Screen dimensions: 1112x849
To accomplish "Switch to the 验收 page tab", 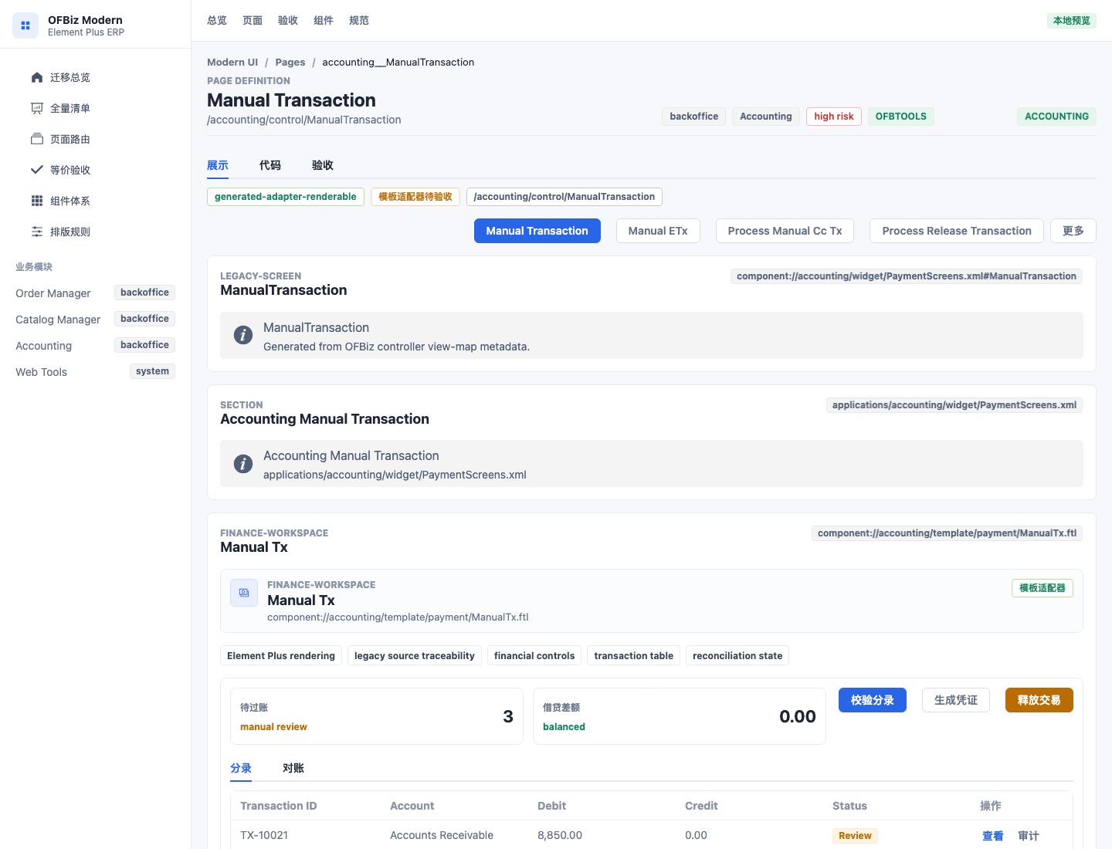I will tap(323, 165).
